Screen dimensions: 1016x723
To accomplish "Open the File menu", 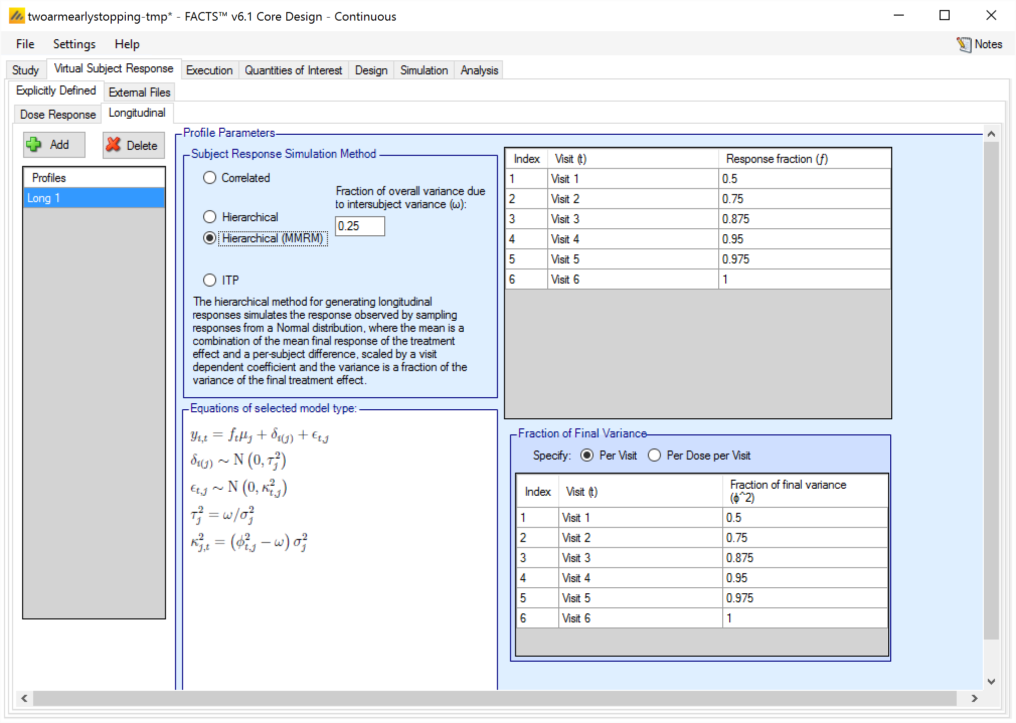I will (x=25, y=44).
